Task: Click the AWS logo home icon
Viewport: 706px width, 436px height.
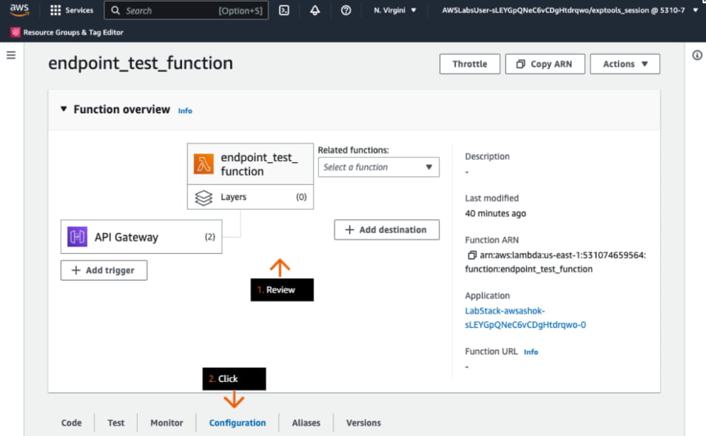Action: tap(19, 10)
